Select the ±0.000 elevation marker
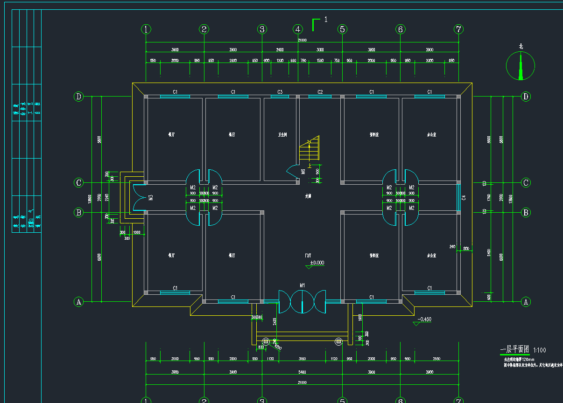 [316, 264]
